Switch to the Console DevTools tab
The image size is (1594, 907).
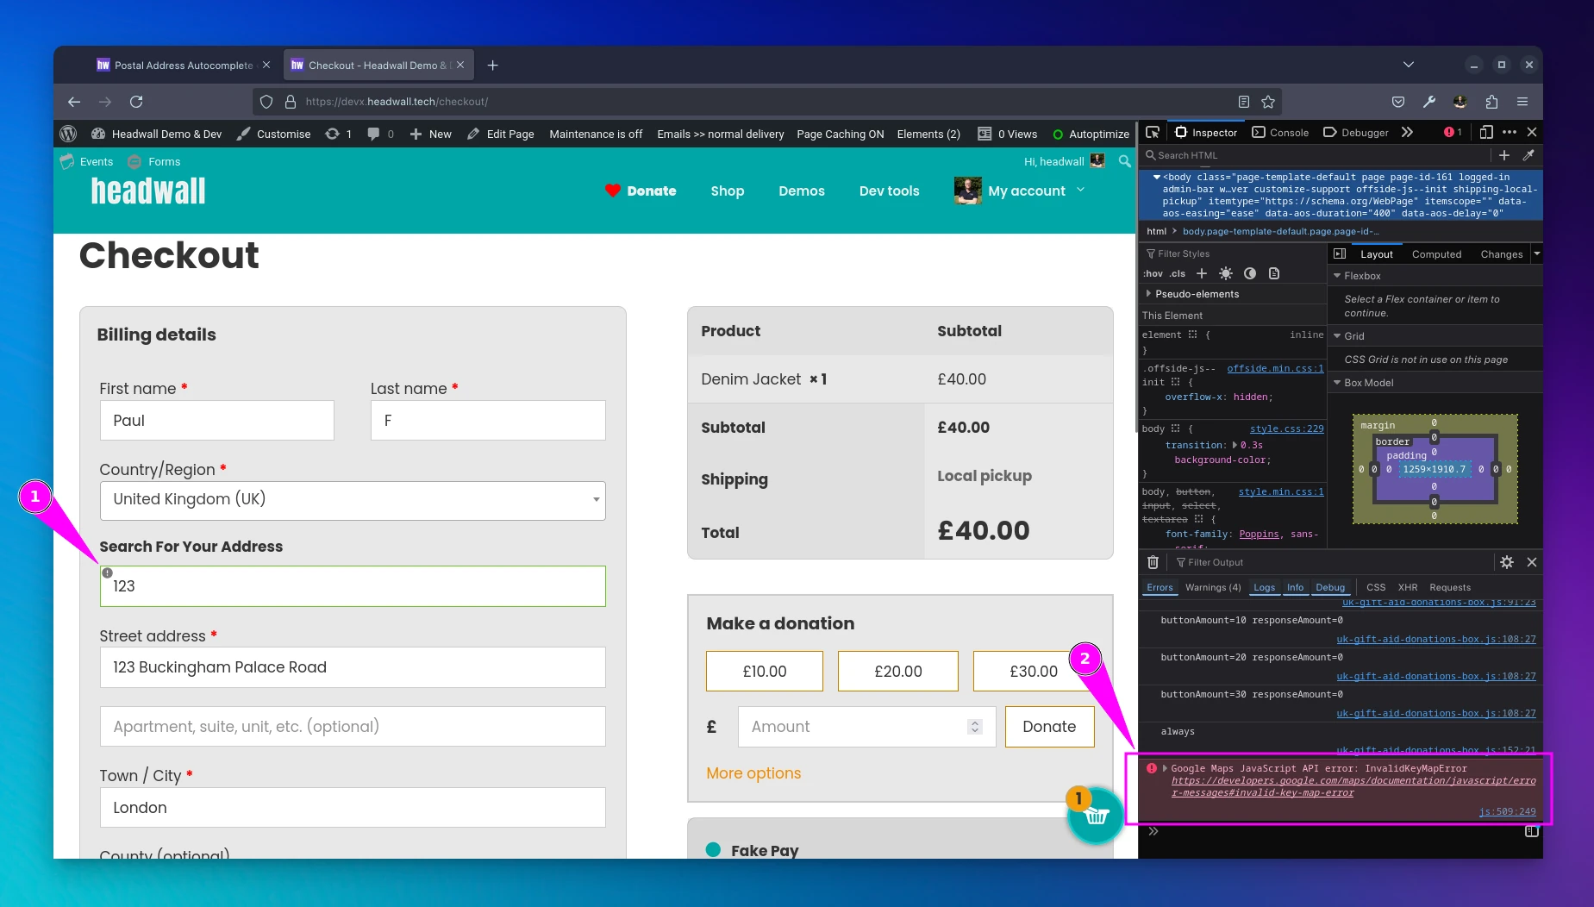pos(1280,132)
